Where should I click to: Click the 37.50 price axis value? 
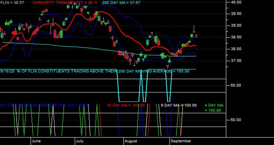click(236, 61)
